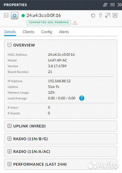Viewport: 122px width, 173px height.
Task: Open the Clients tab
Action: pyautogui.click(x=28, y=32)
